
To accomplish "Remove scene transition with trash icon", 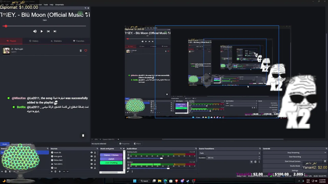I will click(255, 162).
